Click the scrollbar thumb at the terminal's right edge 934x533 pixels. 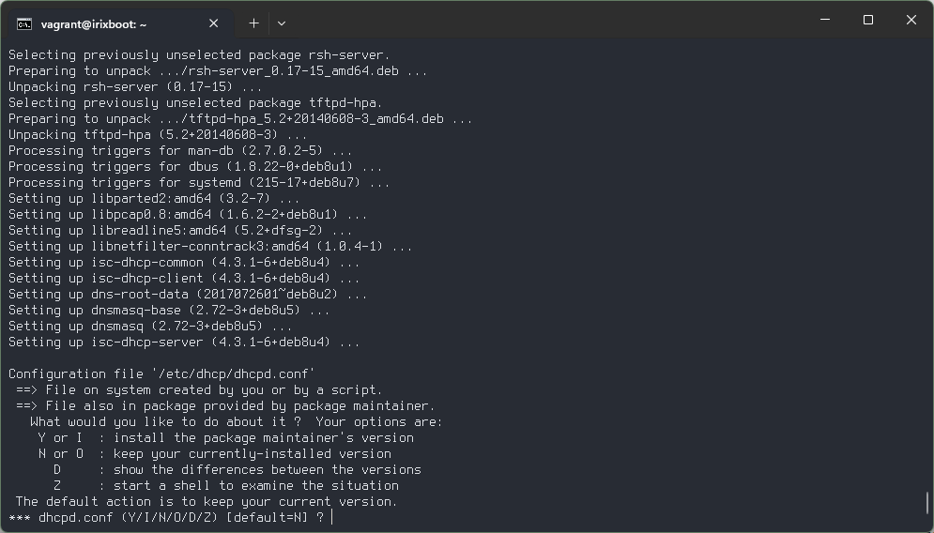pyautogui.click(x=926, y=504)
